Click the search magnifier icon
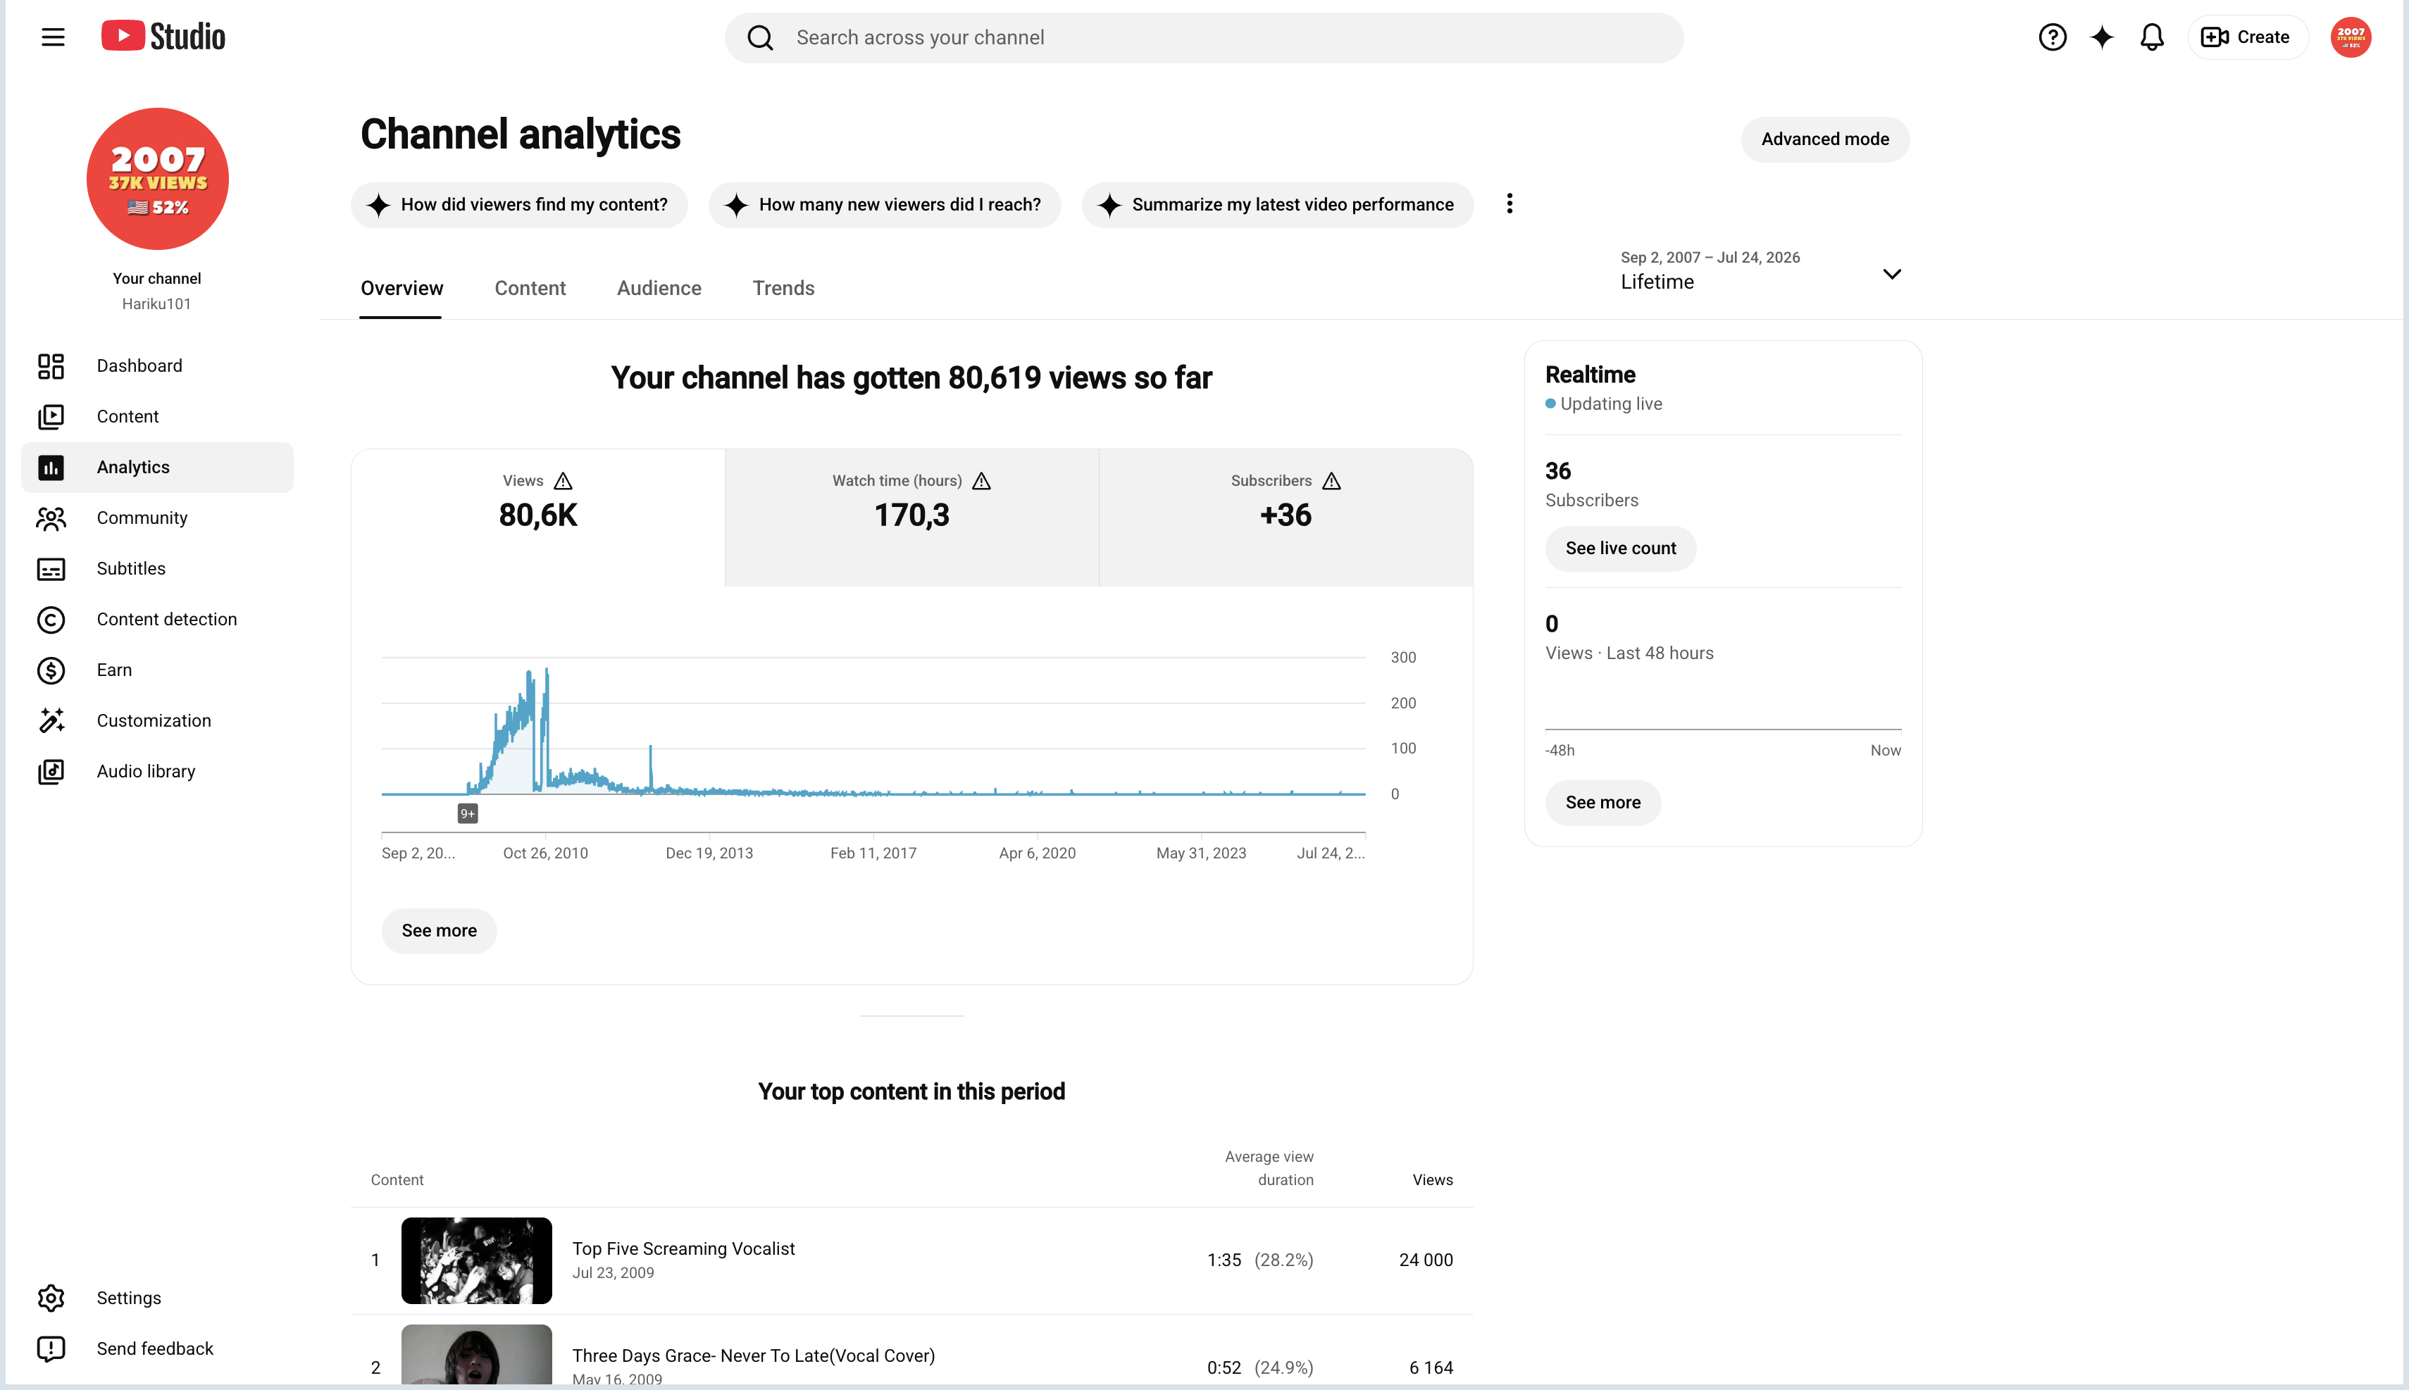 (760, 37)
